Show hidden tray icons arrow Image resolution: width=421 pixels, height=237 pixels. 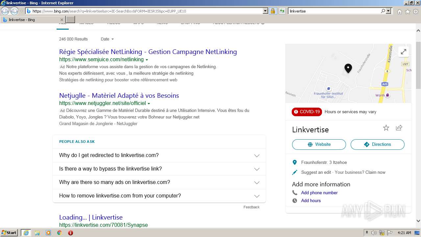367,233
